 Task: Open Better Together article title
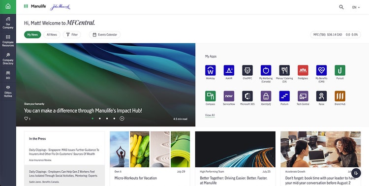tap(233, 181)
